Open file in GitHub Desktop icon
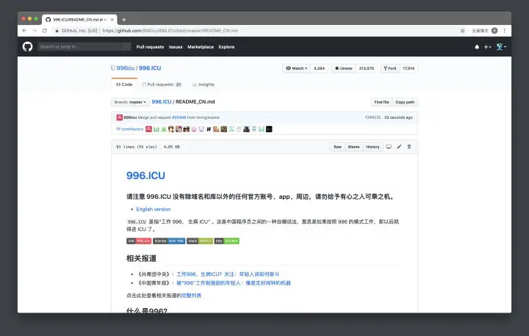The image size is (529, 336). tap(389, 147)
